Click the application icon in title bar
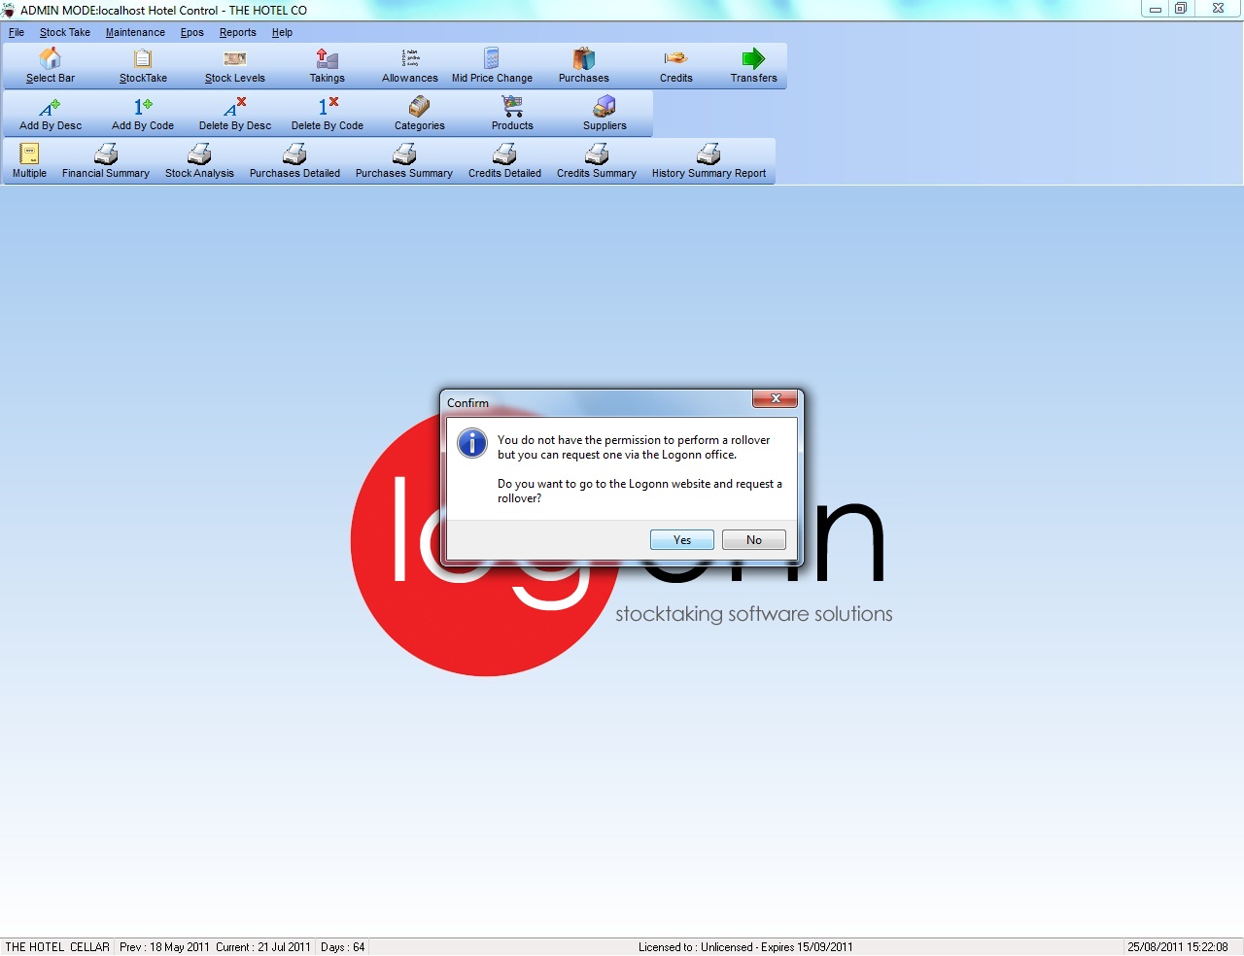Screen dimensions: 1244x956 click(x=9, y=10)
